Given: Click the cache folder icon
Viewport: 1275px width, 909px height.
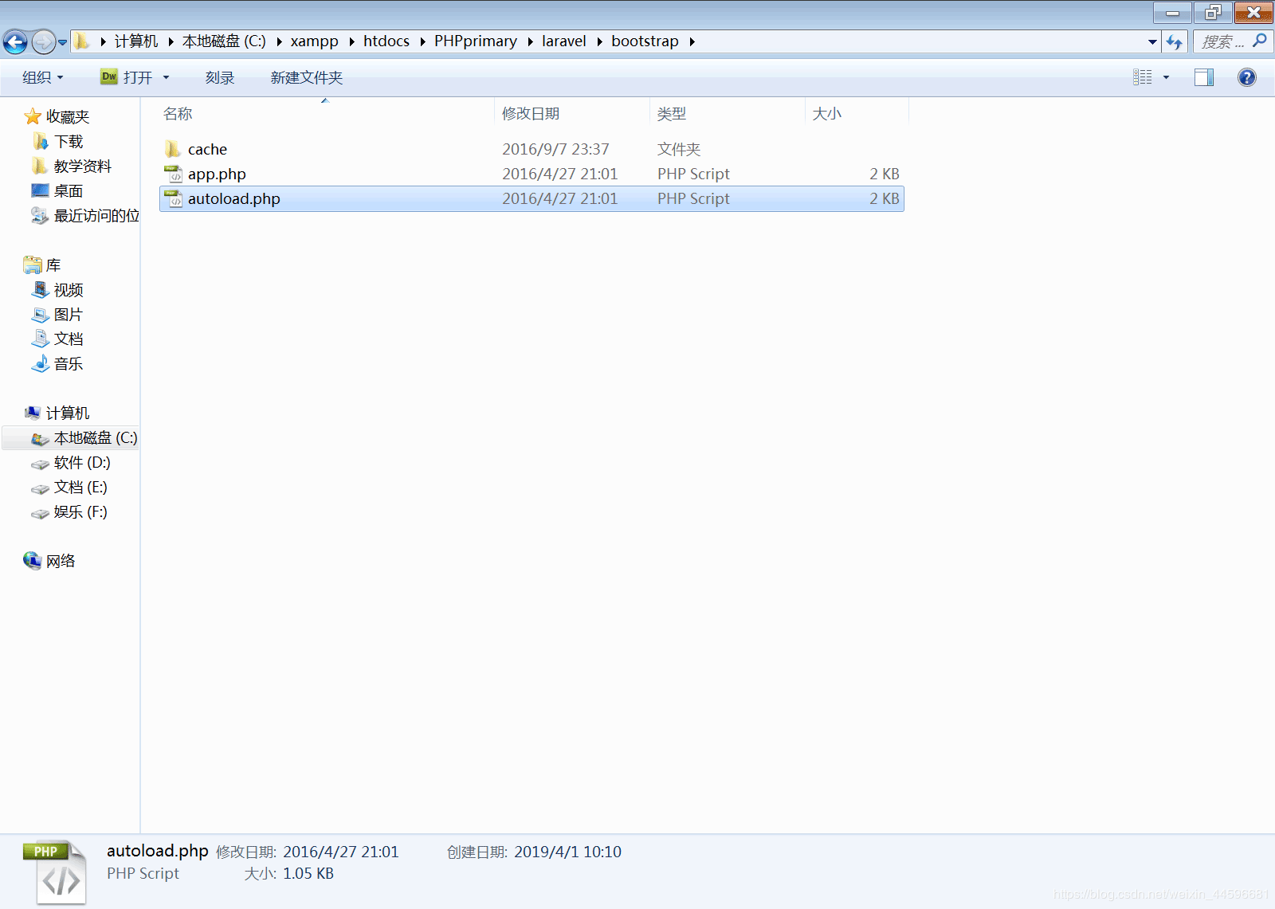Looking at the screenshot, I should pyautogui.click(x=172, y=149).
